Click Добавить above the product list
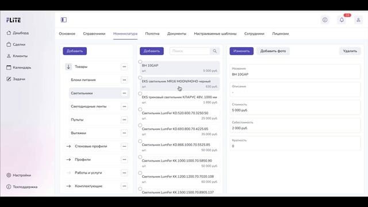368x207 pixels. 152,51
